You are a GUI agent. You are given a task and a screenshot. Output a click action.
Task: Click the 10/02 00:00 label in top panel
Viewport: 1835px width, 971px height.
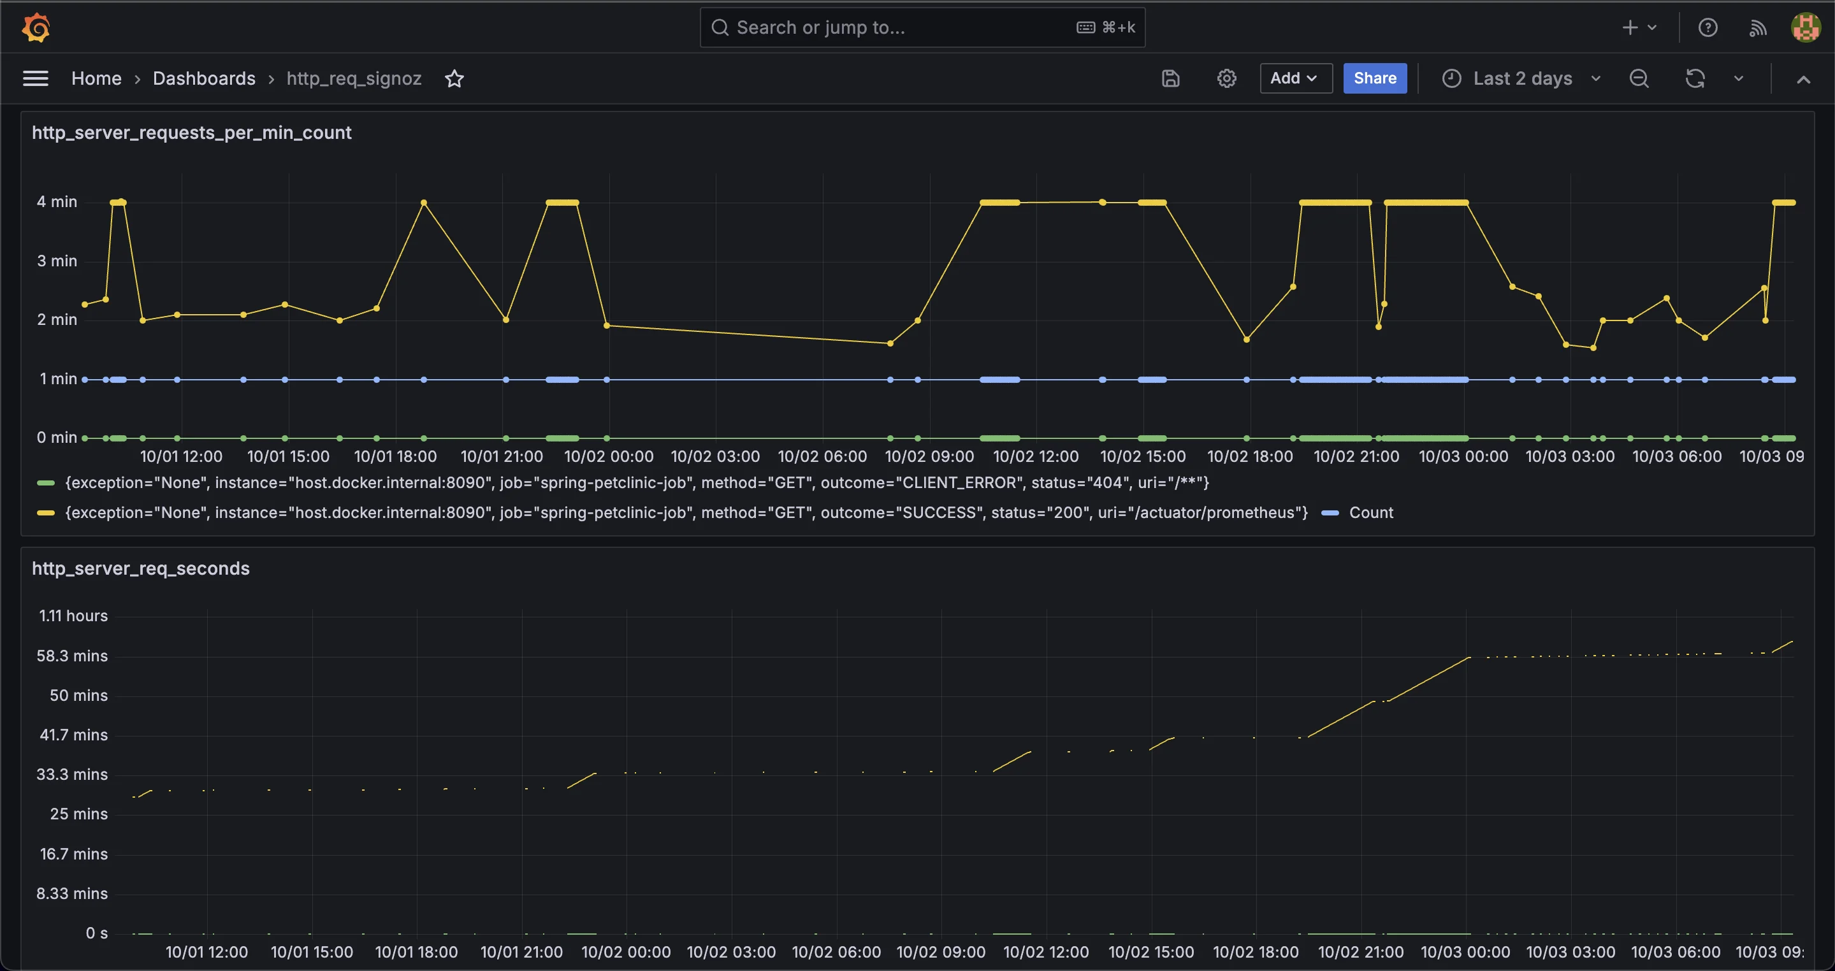pyautogui.click(x=608, y=456)
